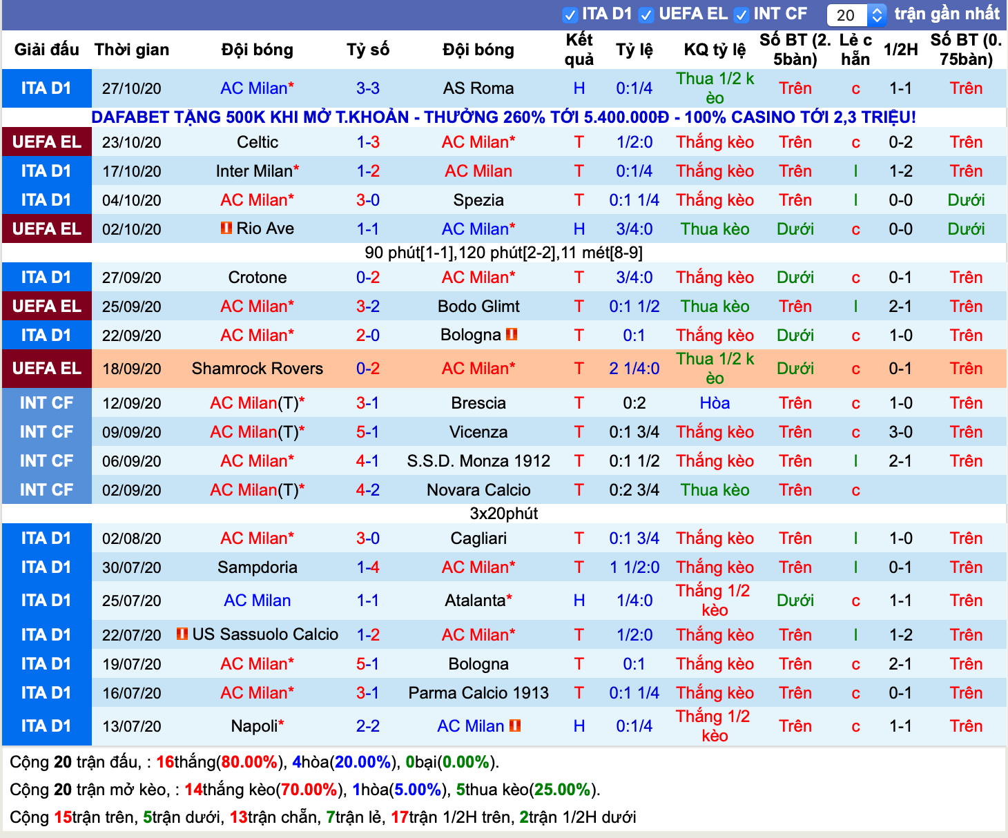Screen dimensions: 1008x838
Task: Click the Bodo Glimt team name
Action: [x=478, y=306]
